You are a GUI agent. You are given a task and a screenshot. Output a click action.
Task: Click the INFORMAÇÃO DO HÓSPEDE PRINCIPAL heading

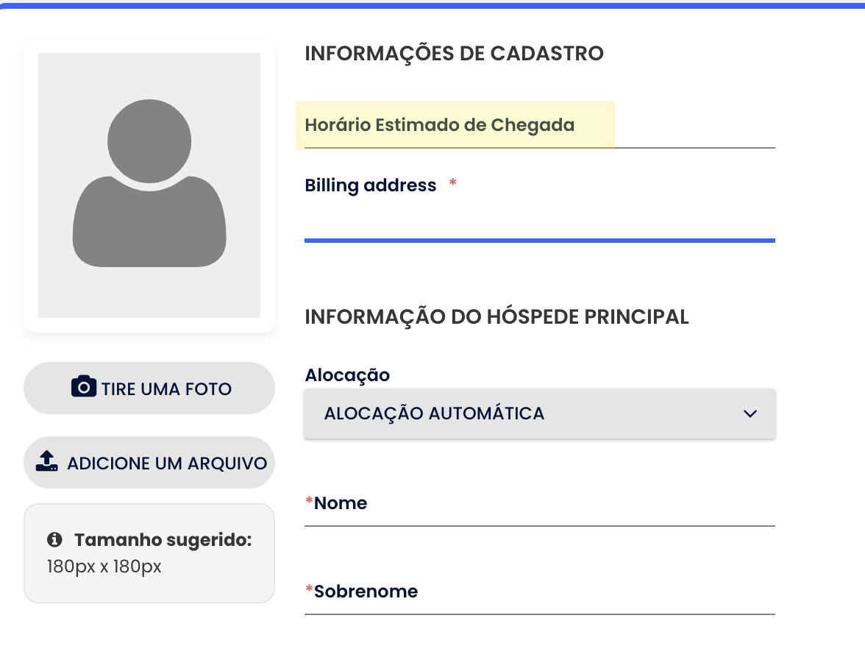(496, 317)
